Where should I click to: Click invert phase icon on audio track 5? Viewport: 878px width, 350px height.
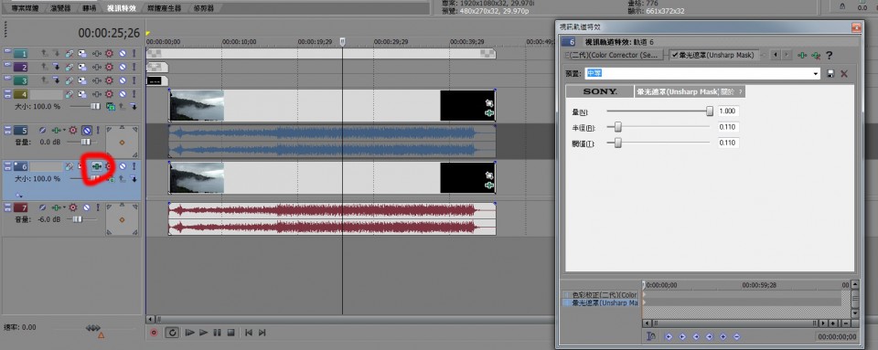(43, 131)
